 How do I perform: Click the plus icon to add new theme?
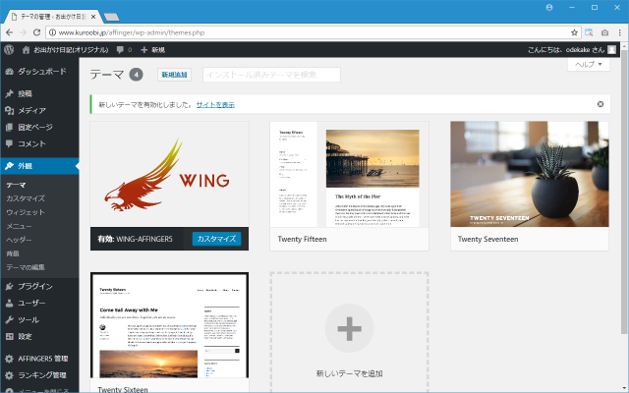pyautogui.click(x=349, y=328)
